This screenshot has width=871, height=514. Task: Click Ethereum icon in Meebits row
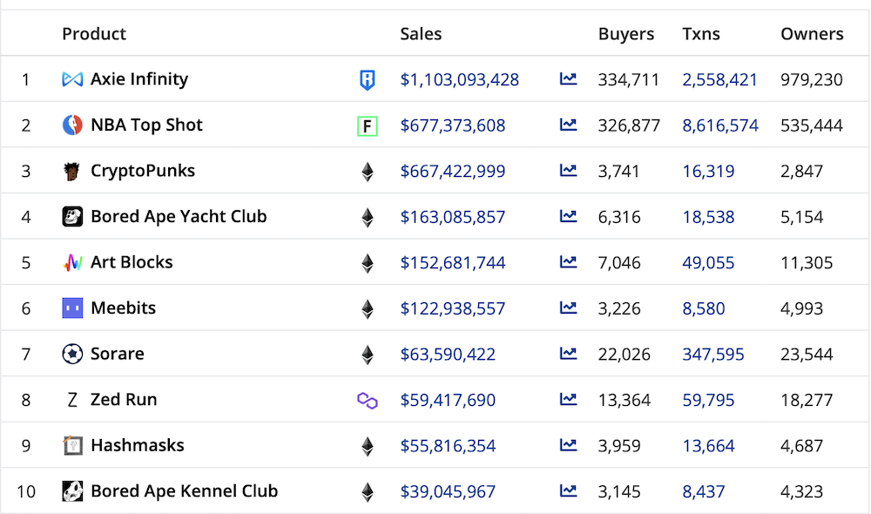[368, 309]
